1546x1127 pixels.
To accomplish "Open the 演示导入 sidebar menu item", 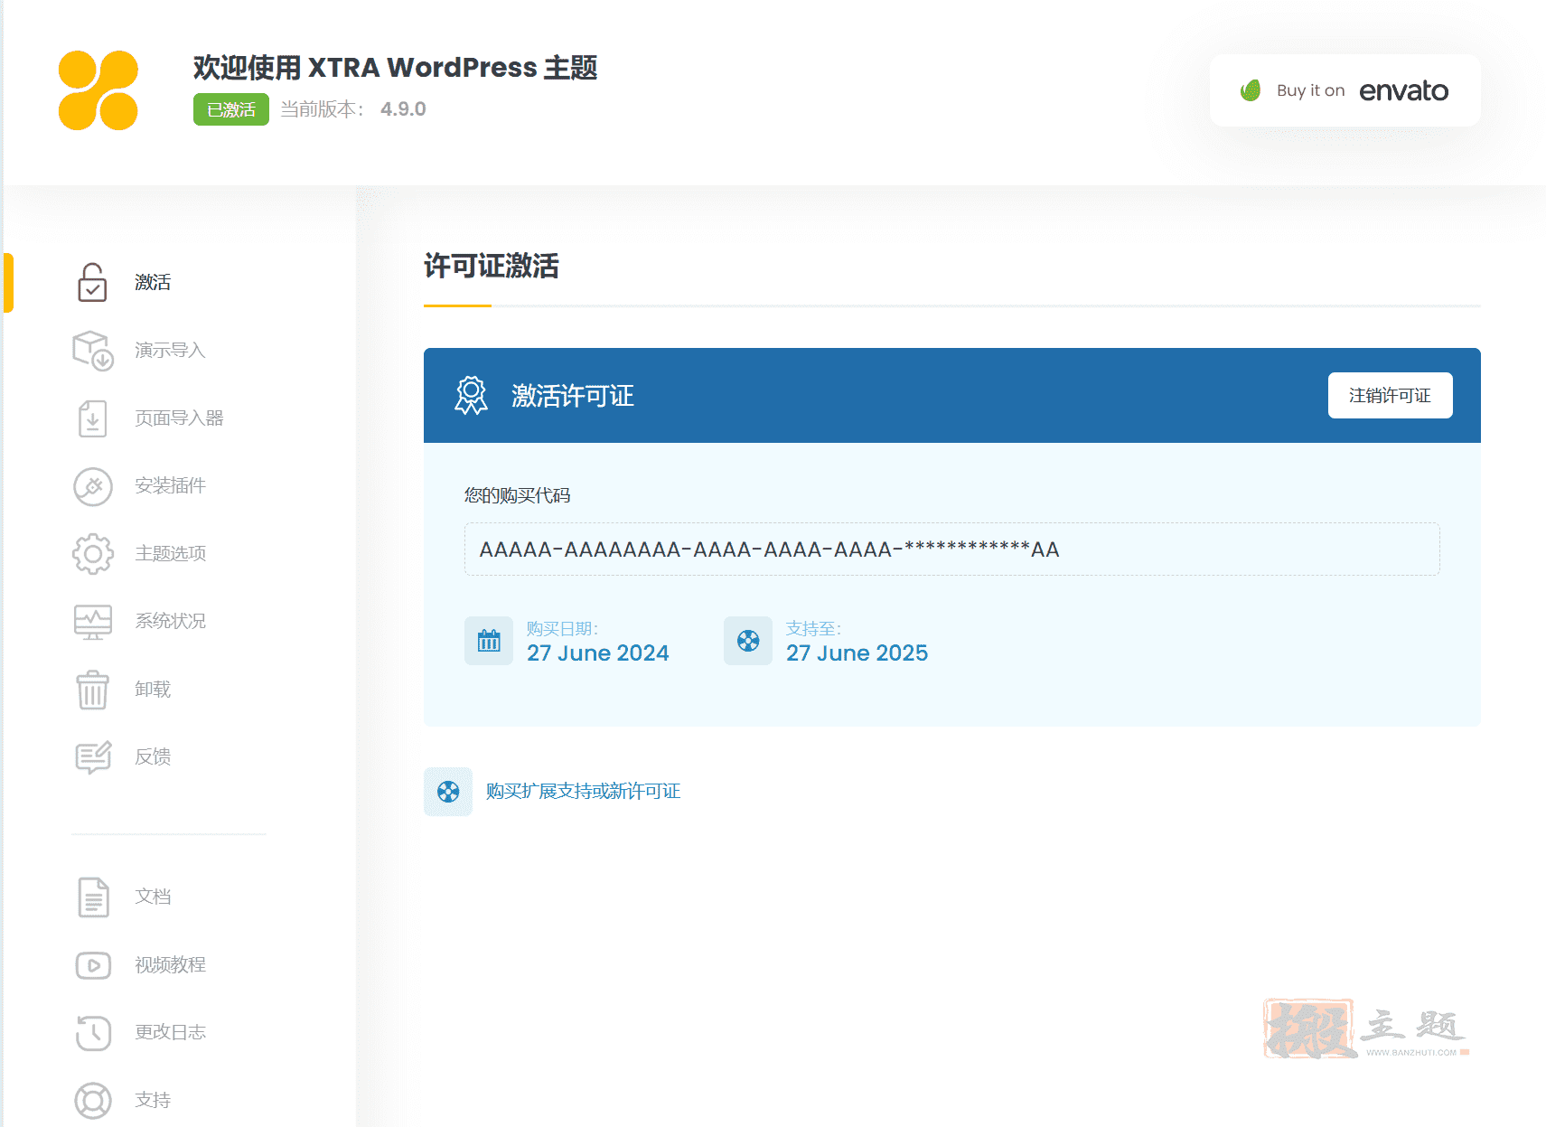I will (x=170, y=351).
